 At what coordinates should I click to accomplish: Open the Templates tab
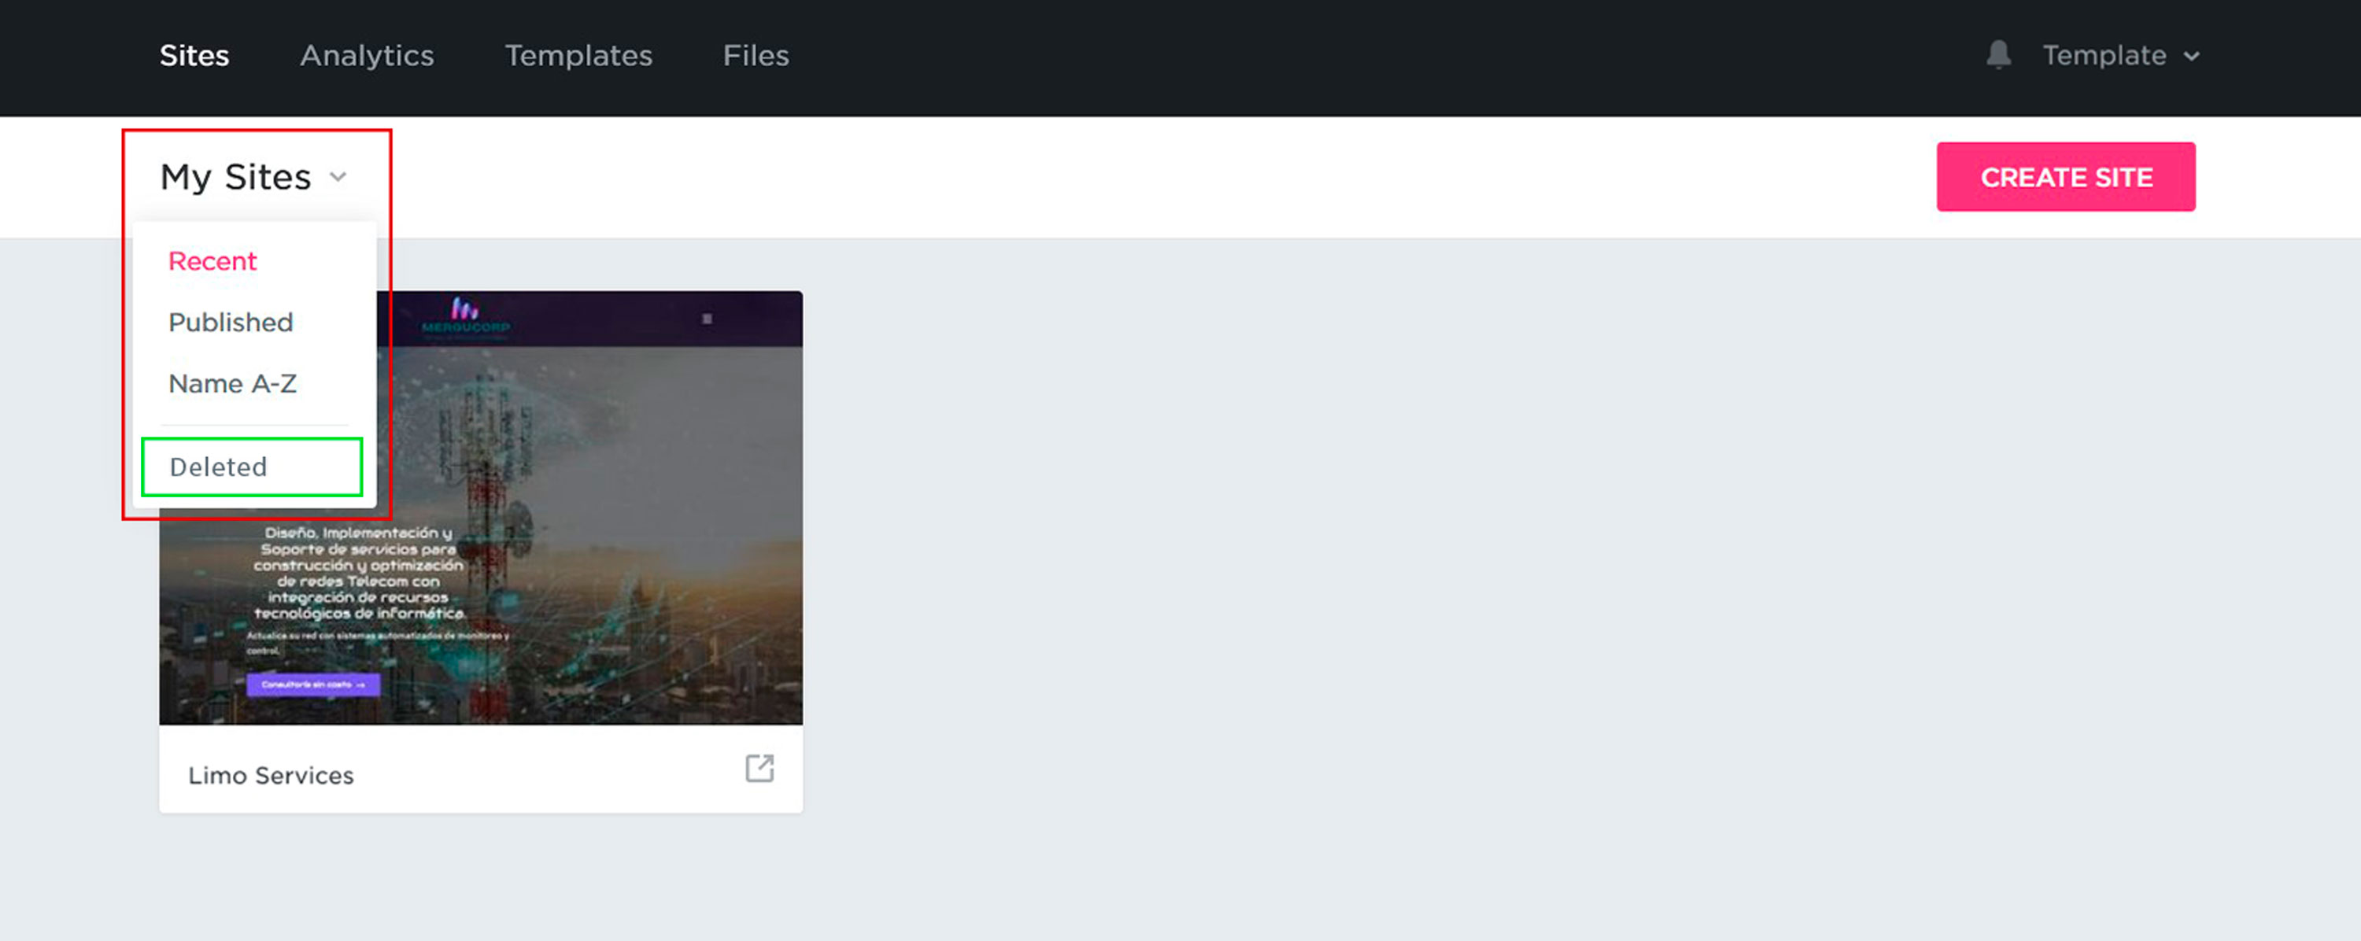(x=578, y=56)
